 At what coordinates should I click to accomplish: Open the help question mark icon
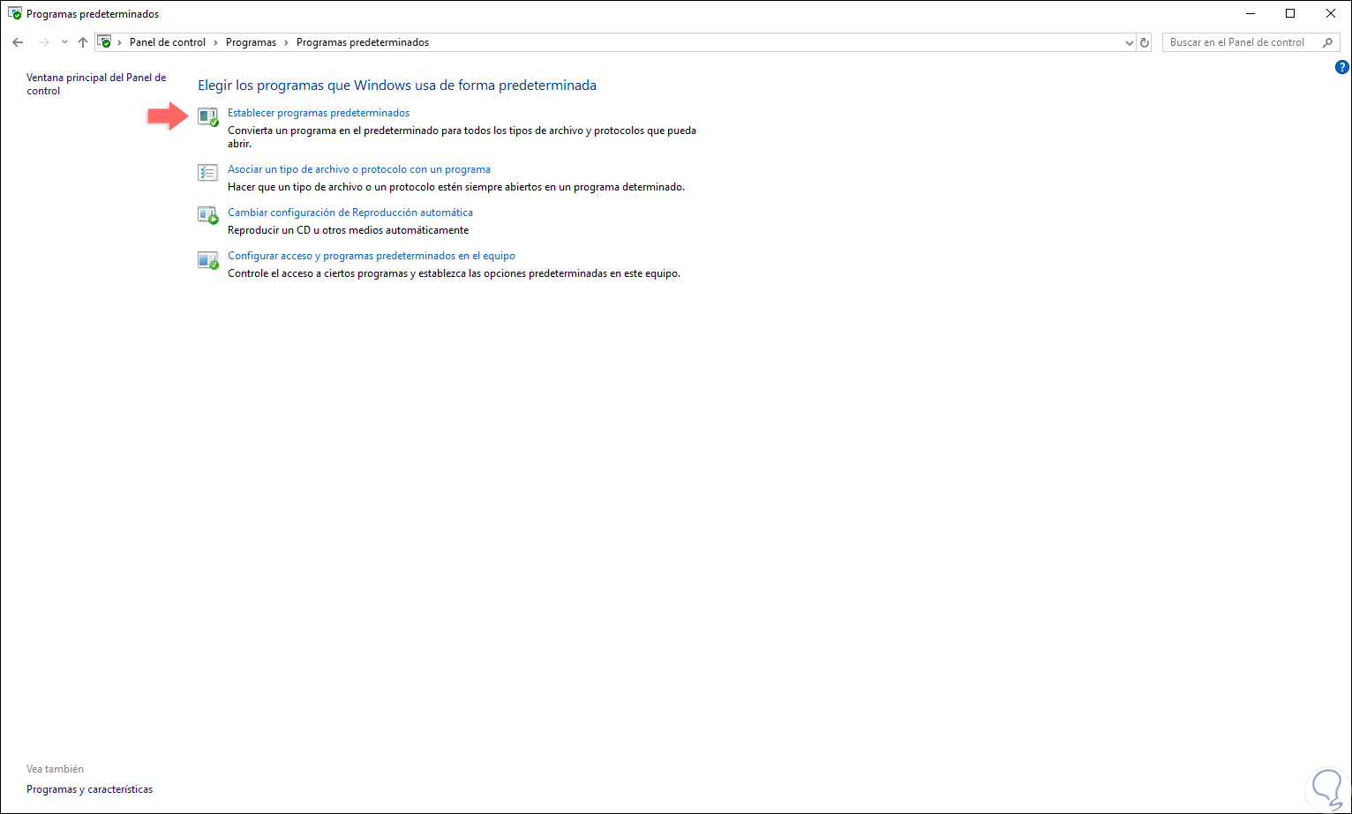coord(1342,67)
